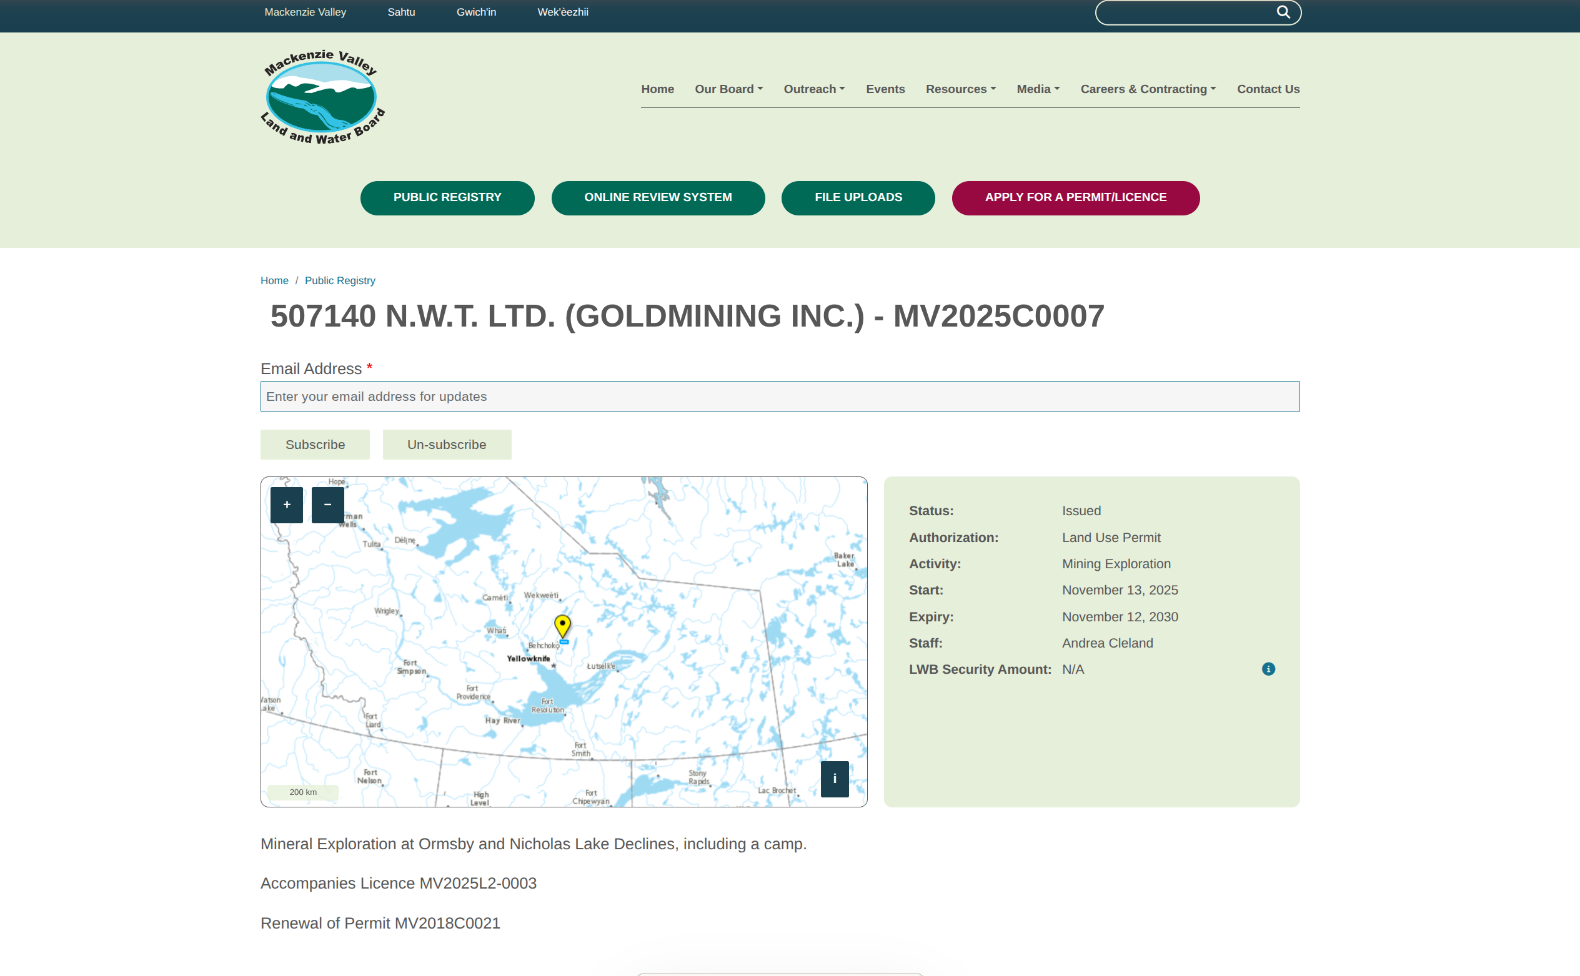Expand the Outreach dropdown menu

[814, 89]
